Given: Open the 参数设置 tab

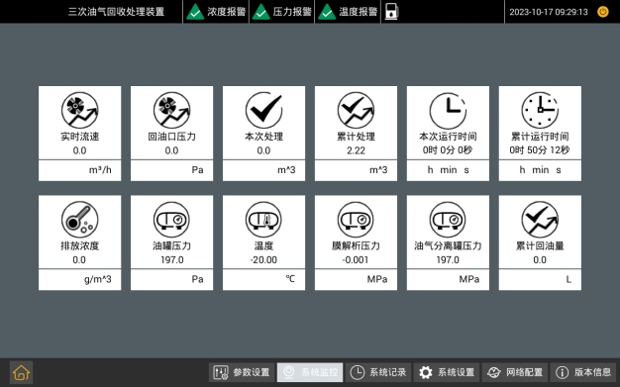Looking at the screenshot, I should click(242, 372).
